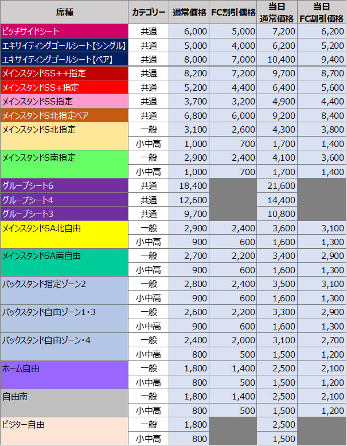
Task: Click the green メインスタンドS南指定 cell
Action: (x=64, y=164)
